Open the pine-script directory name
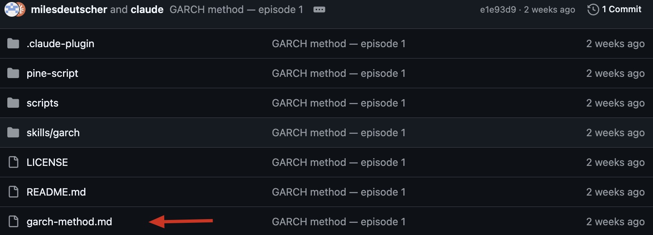This screenshot has width=653, height=235. [52, 73]
